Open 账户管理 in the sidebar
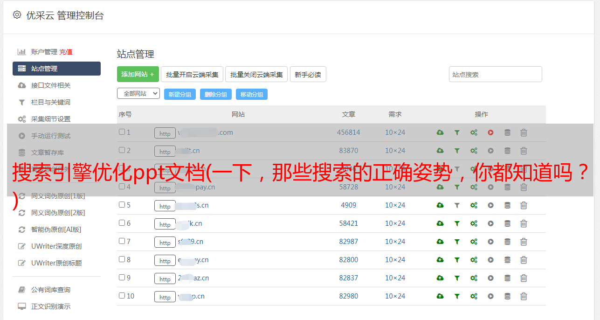This screenshot has width=600, height=320. [44, 52]
